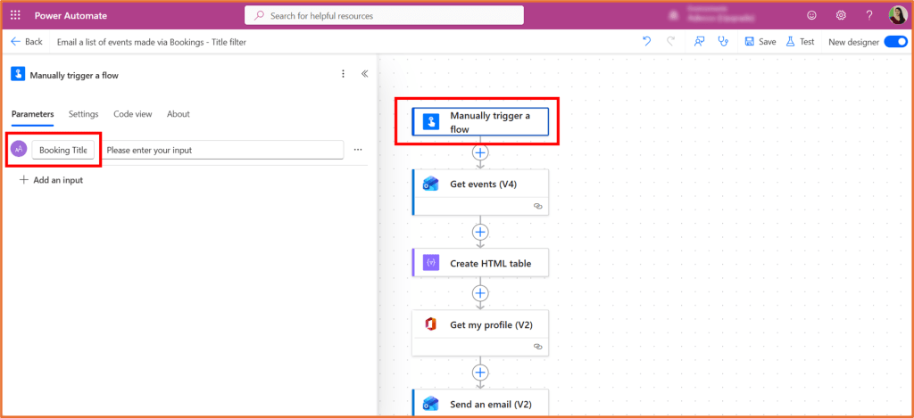The image size is (914, 418).
Task: Switch to the Settings tab
Action: [x=83, y=114]
